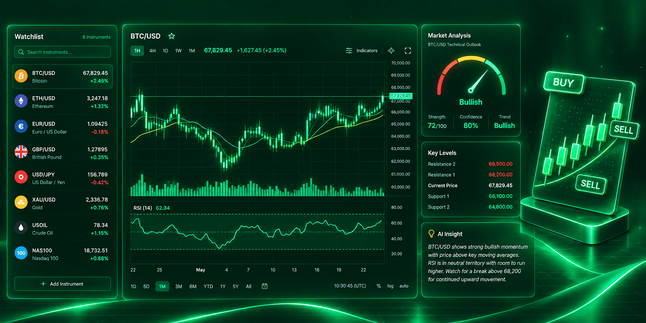Click the 10:30:45 (UTC) clock
This screenshot has height=323, width=646.
click(x=350, y=286)
